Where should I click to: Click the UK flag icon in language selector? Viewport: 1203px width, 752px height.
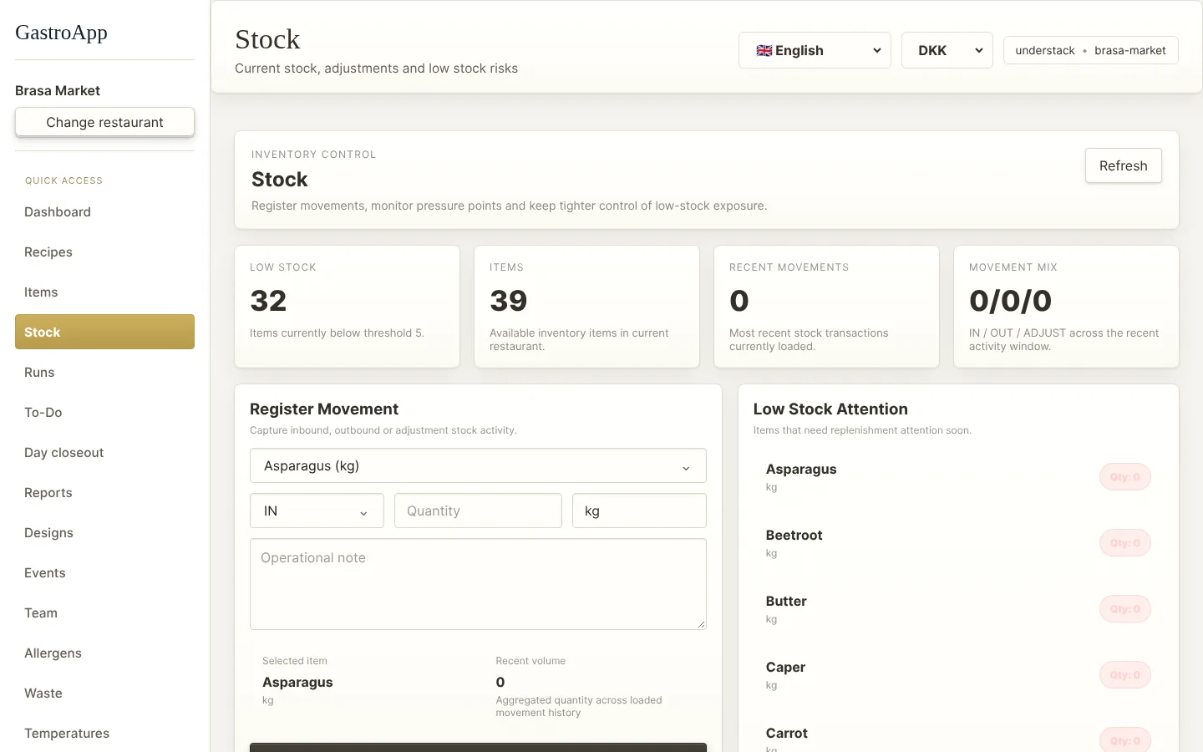pyautogui.click(x=764, y=50)
